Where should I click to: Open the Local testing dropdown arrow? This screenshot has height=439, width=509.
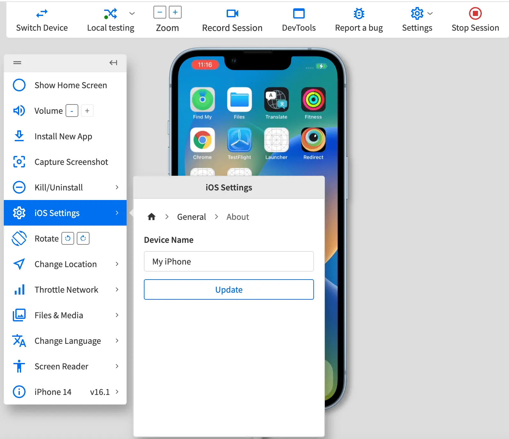click(132, 13)
